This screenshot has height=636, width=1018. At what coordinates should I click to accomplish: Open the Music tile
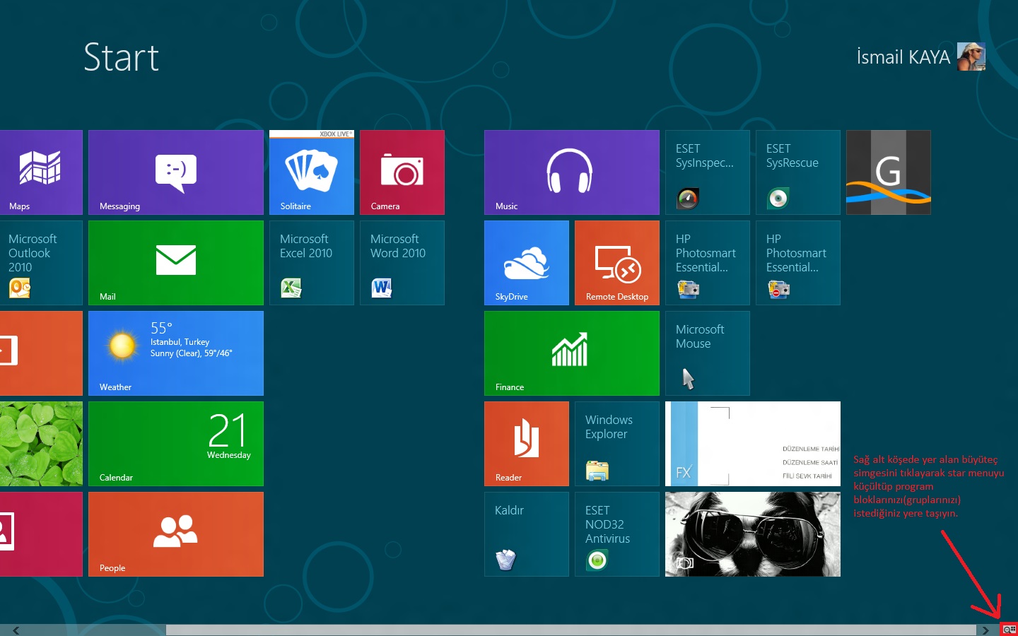[x=572, y=172]
